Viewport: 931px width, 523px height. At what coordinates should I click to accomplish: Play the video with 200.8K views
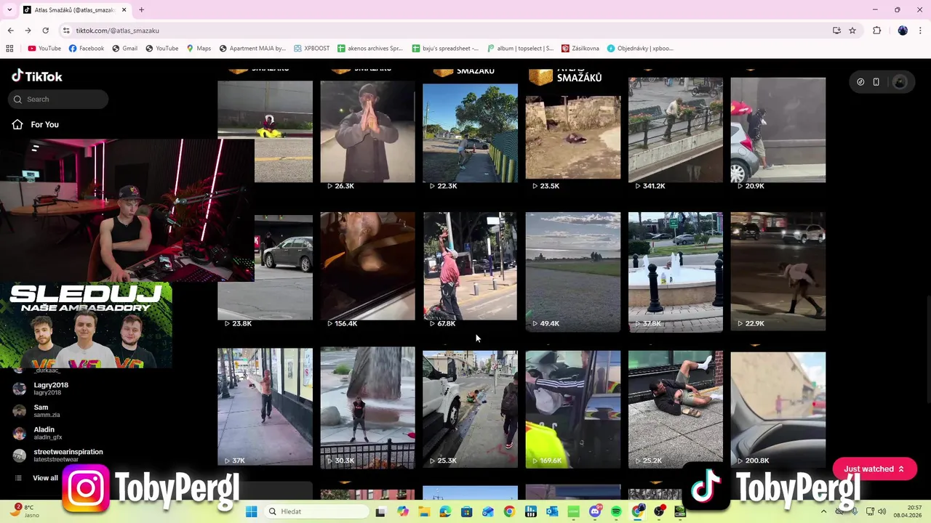click(778, 407)
